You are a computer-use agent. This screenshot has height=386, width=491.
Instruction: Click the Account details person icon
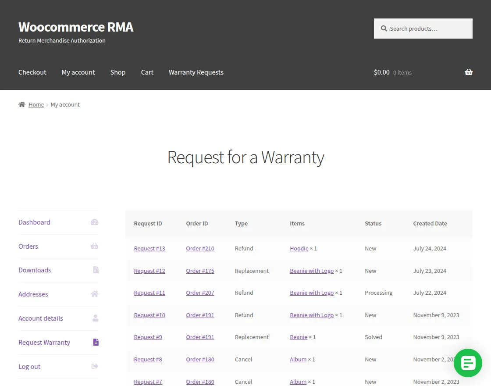pyautogui.click(x=95, y=318)
